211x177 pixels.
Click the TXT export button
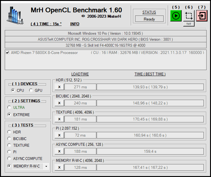coord(189,24)
